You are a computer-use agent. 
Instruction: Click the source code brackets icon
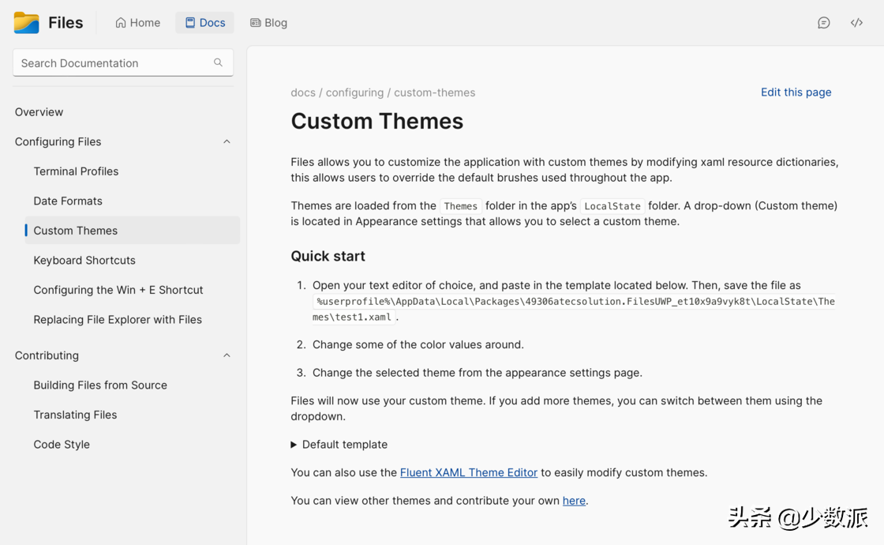tap(856, 23)
